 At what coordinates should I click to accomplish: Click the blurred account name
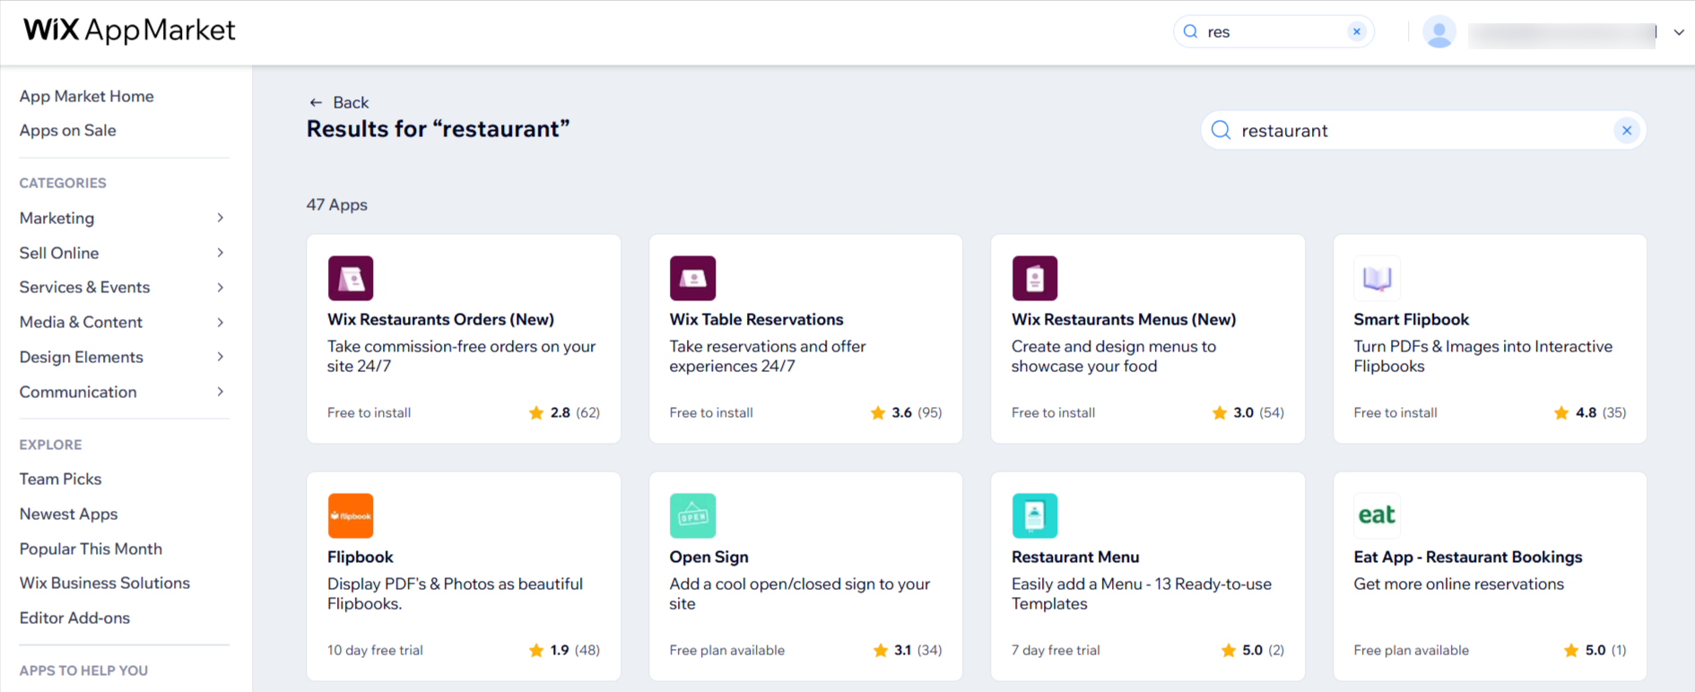(x=1561, y=35)
